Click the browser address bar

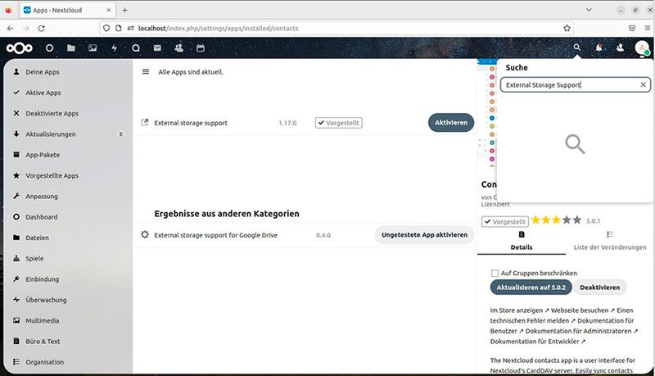(337, 29)
